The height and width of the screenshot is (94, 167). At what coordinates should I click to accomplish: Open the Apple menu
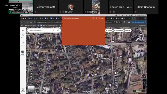coord(22,15)
